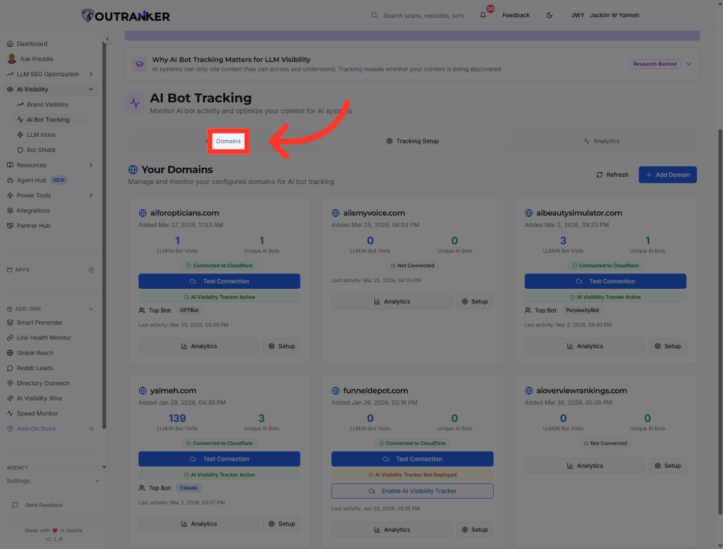This screenshot has height=549, width=723.
Task: Open the Smart Prerender add-on
Action: tap(40, 322)
